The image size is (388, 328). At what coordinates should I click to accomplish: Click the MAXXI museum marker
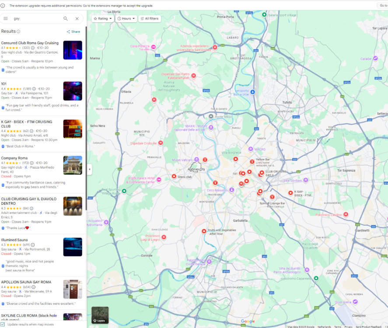point(211,127)
